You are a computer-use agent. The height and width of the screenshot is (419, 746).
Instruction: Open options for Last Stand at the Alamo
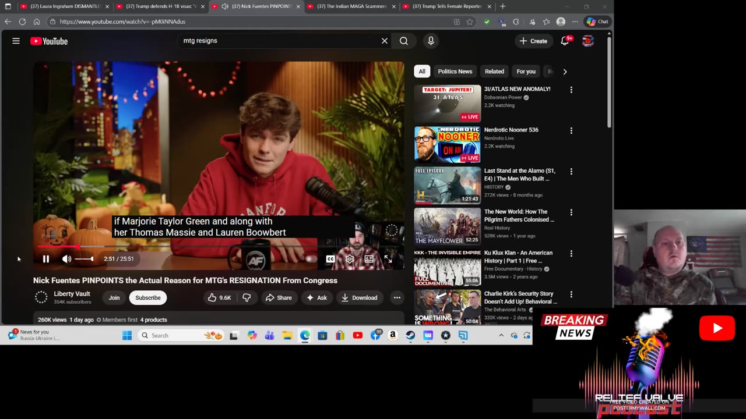[571, 172]
